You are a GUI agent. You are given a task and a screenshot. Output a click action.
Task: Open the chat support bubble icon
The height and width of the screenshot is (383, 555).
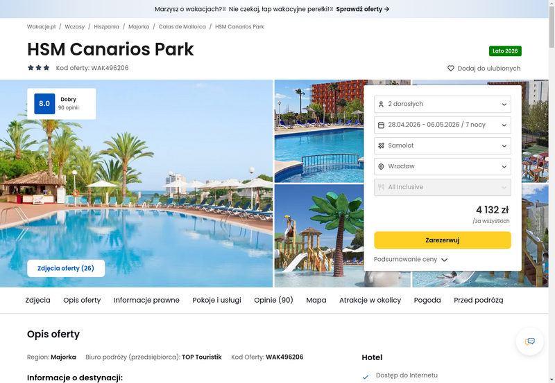(x=529, y=341)
